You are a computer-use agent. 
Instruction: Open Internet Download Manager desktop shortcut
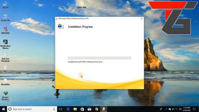point(5,96)
